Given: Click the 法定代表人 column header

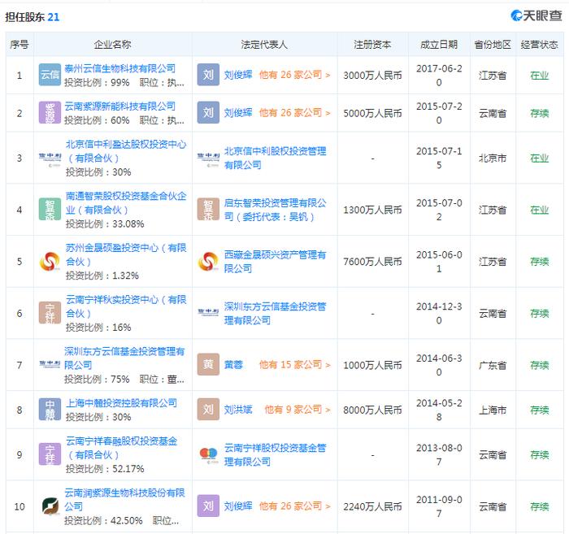Looking at the screenshot, I should coord(264,44).
